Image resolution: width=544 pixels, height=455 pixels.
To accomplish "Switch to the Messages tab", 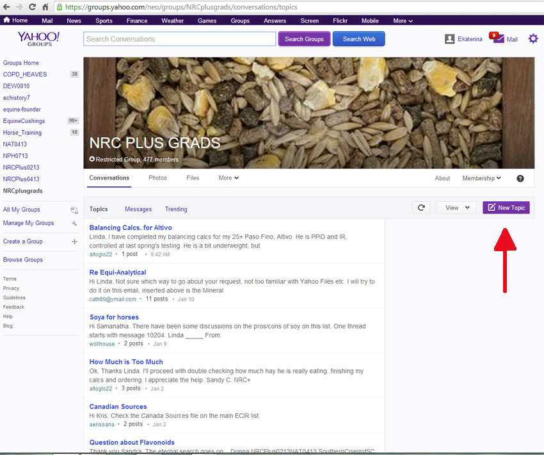I will point(138,209).
